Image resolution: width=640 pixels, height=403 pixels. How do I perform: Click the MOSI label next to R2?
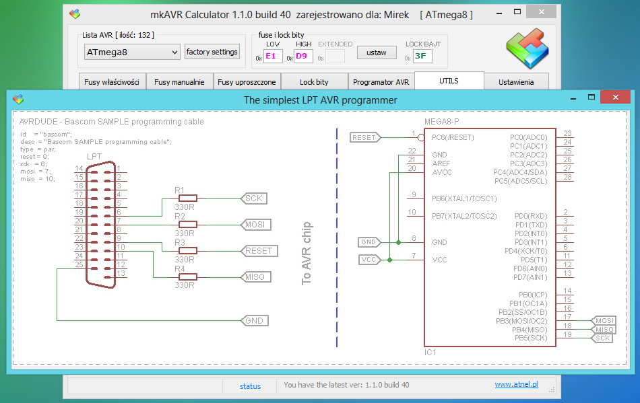tap(255, 225)
